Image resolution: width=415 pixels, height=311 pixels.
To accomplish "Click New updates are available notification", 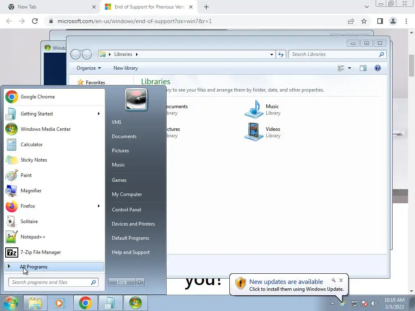I will 286,282.
